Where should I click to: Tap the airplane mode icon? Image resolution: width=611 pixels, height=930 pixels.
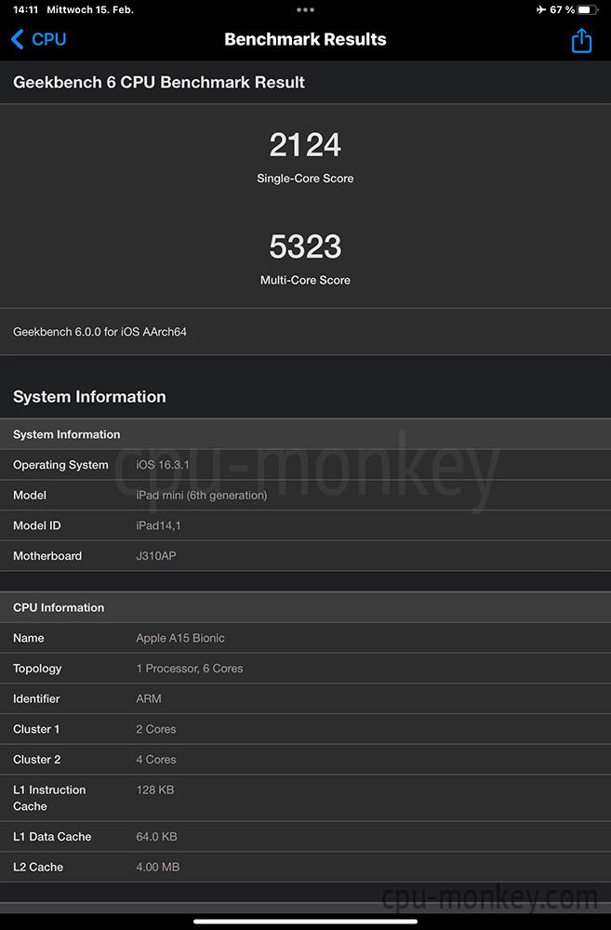point(540,9)
